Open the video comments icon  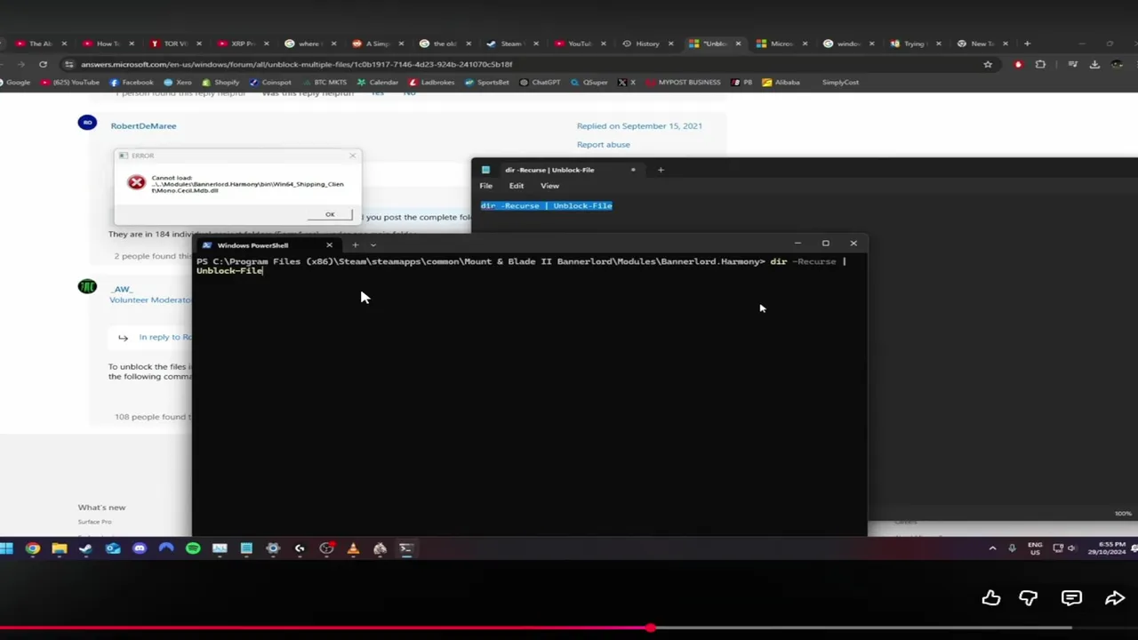click(1071, 599)
